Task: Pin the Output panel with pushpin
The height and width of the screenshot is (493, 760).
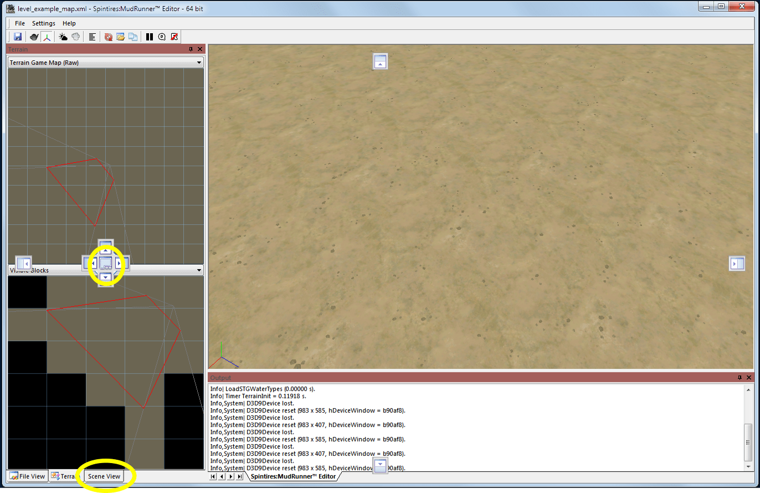Action: (740, 377)
